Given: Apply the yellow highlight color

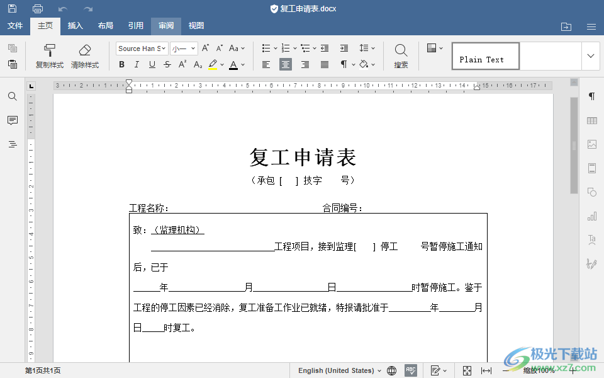Looking at the screenshot, I should pyautogui.click(x=213, y=64).
